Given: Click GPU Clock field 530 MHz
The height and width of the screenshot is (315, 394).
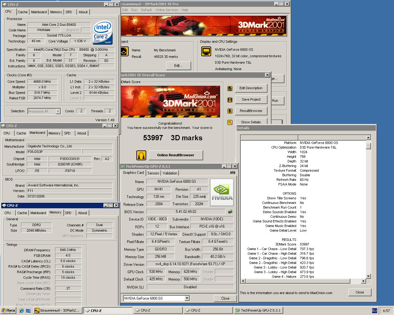Looking at the screenshot, I should point(156,272).
